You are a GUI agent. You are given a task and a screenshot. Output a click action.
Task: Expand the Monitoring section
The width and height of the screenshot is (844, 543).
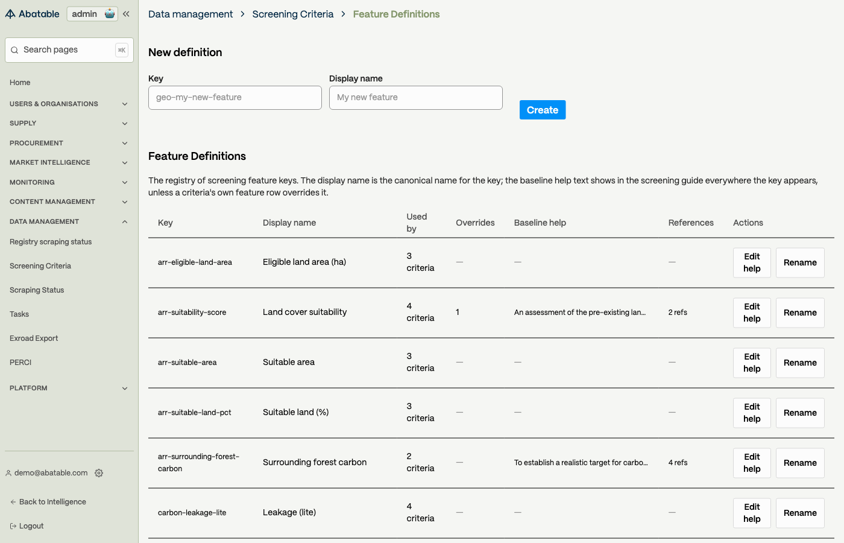[x=69, y=182]
